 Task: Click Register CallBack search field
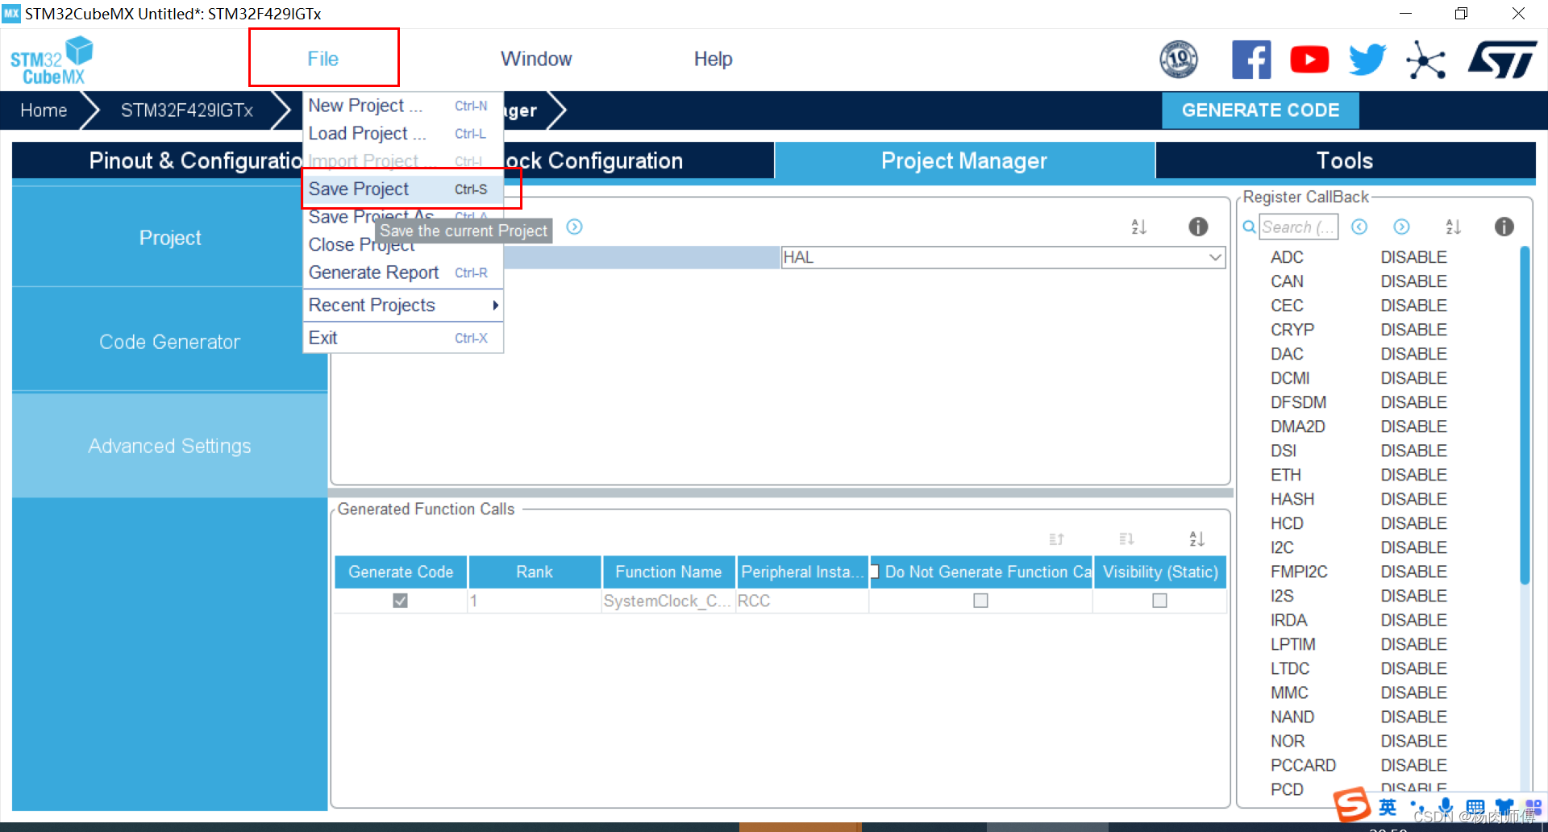click(x=1298, y=227)
